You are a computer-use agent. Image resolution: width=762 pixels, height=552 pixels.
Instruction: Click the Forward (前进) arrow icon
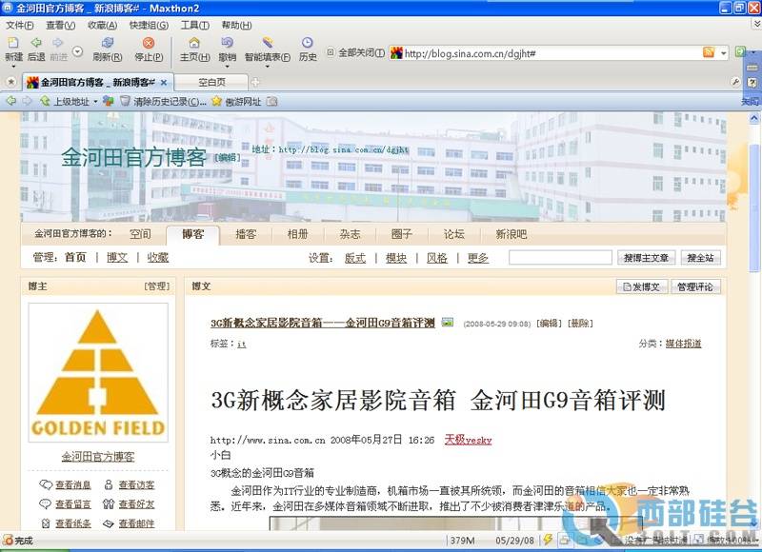58,43
